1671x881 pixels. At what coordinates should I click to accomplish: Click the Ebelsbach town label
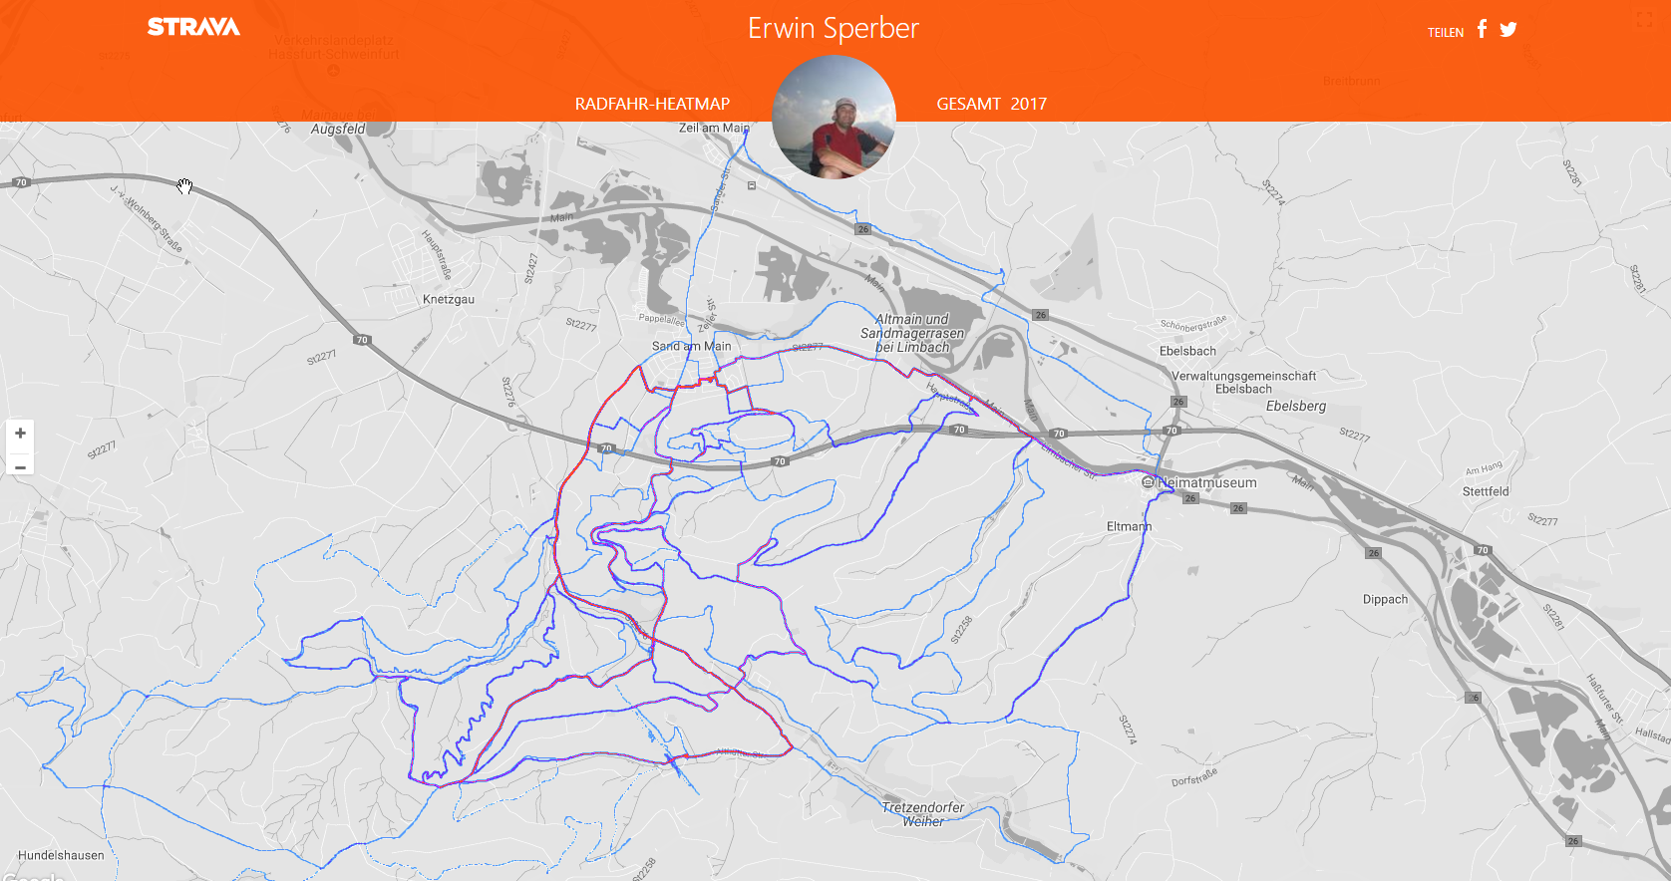coord(1187,351)
